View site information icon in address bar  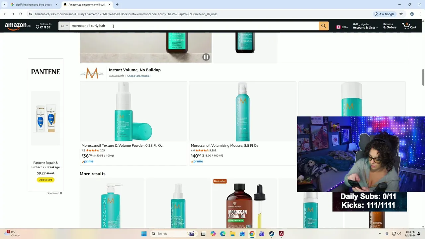point(30,14)
